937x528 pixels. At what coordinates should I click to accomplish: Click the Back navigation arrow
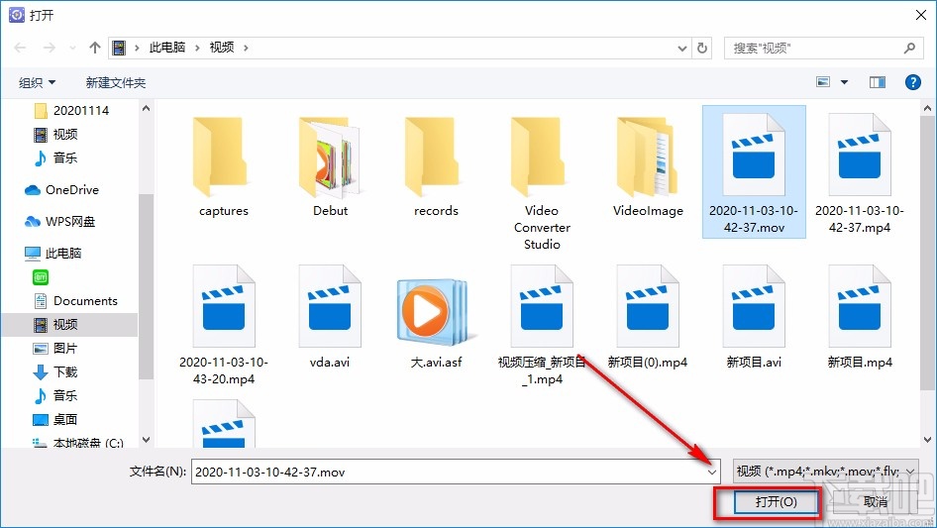pyautogui.click(x=20, y=48)
